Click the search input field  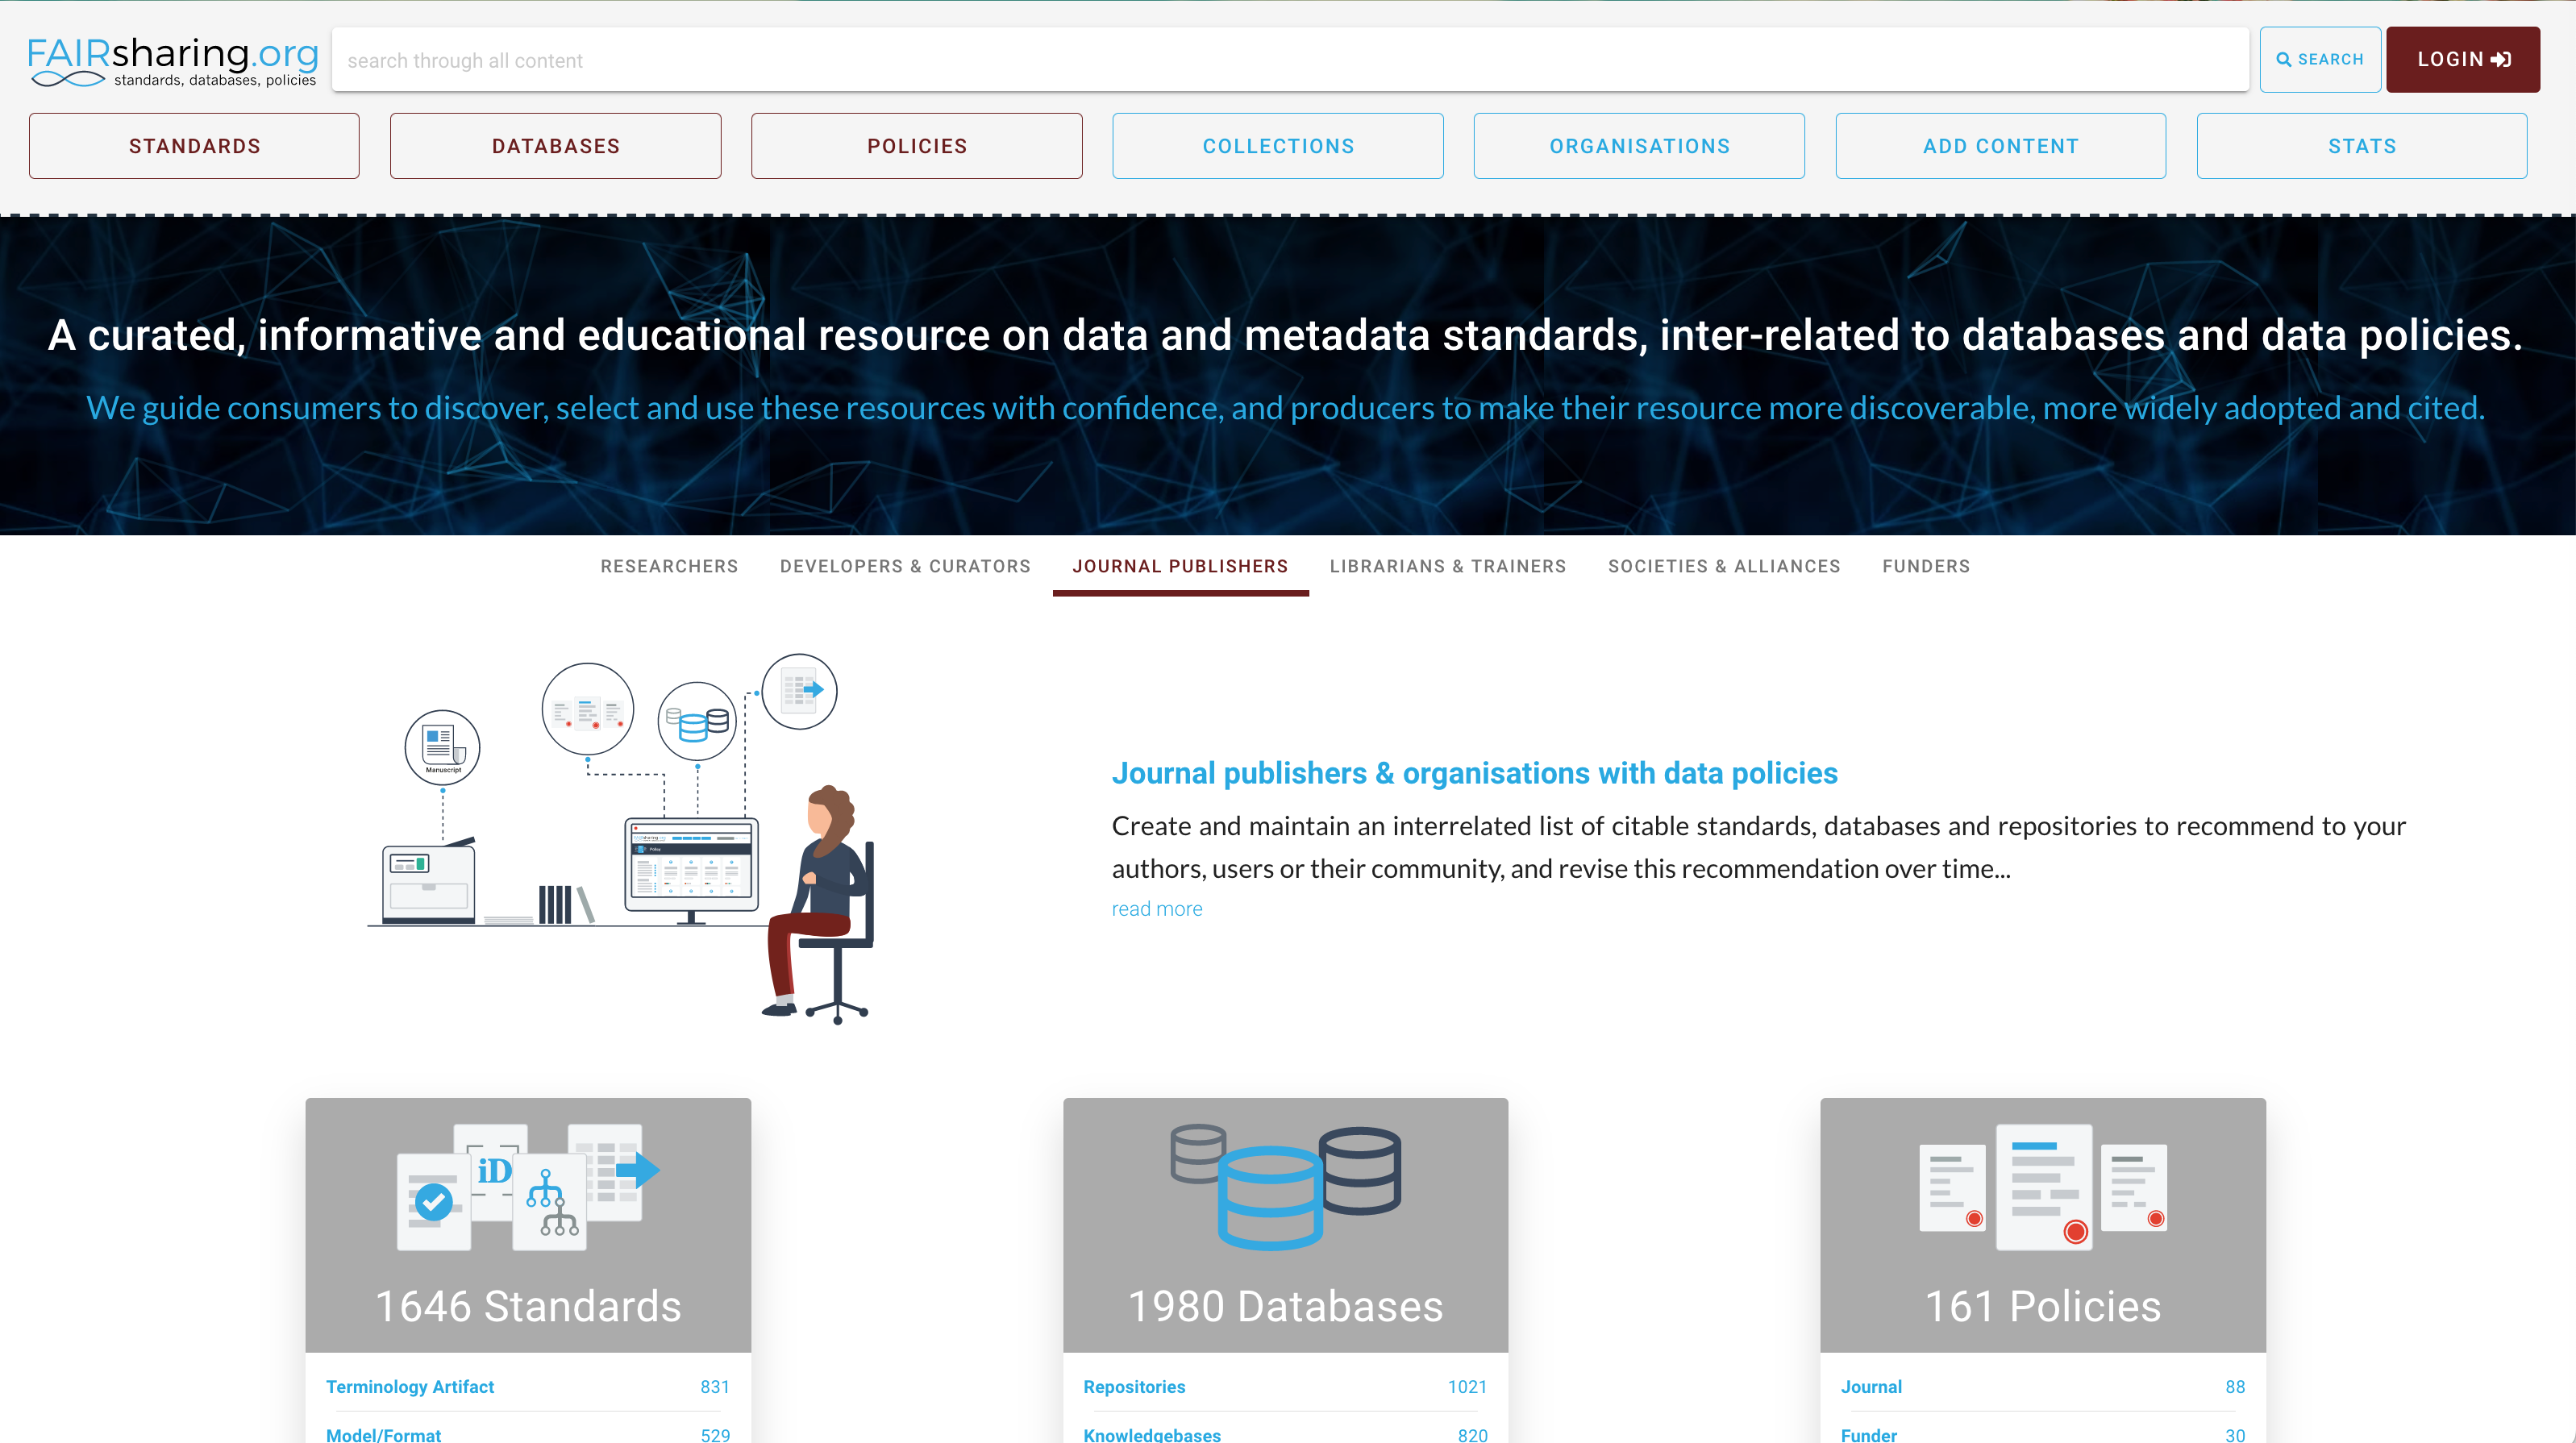(1288, 58)
